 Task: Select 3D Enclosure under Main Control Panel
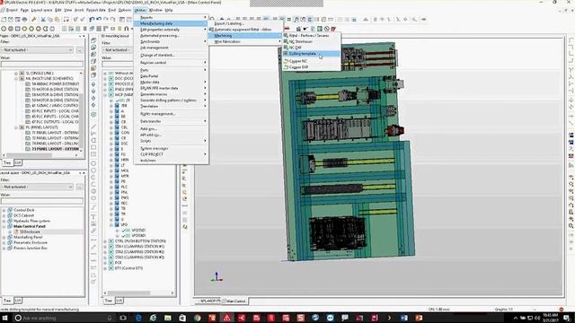tap(30, 231)
